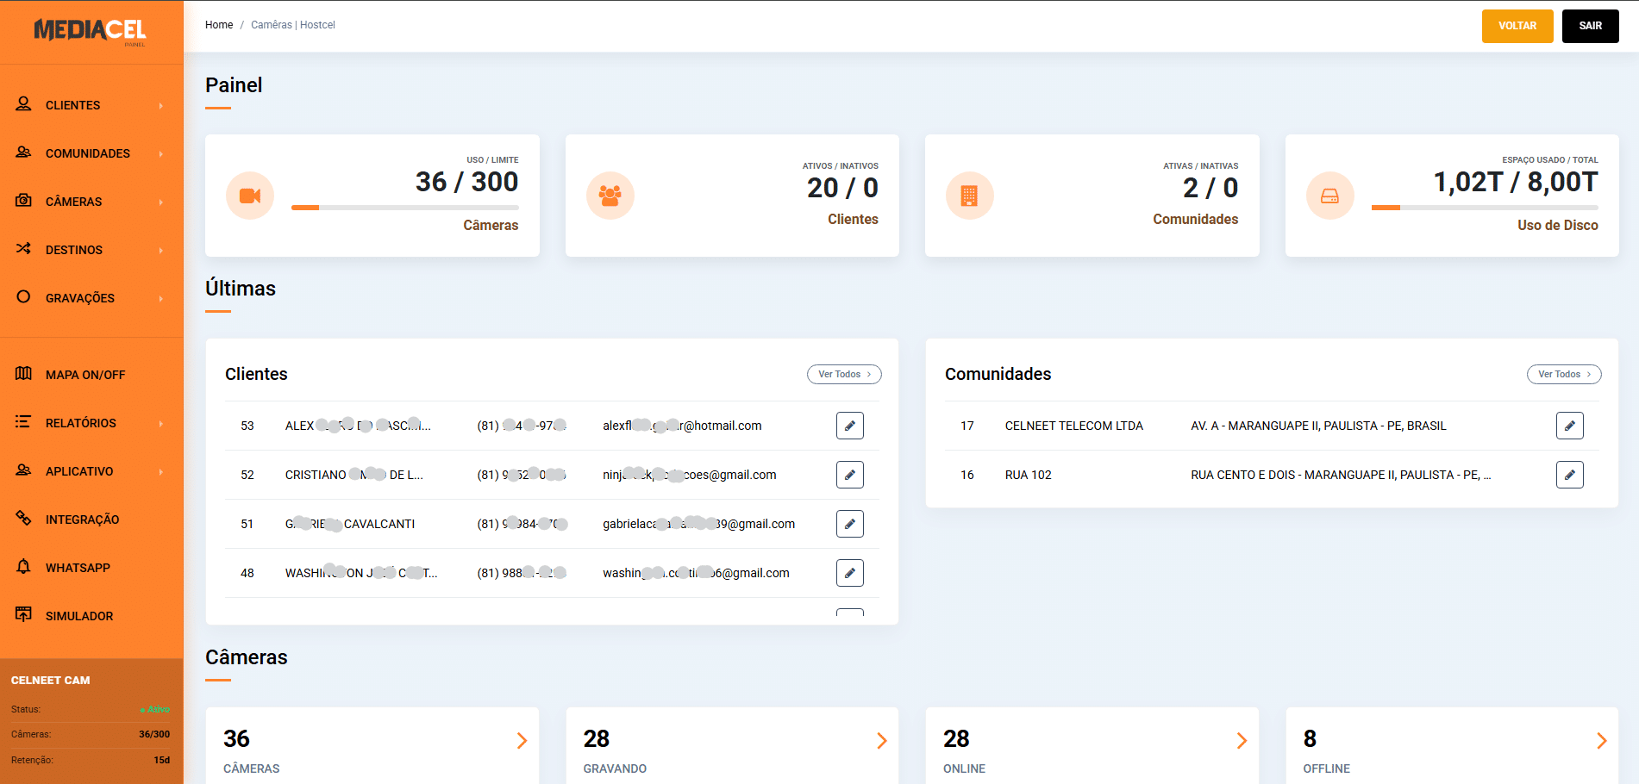Click the group icon in Clientes card
The image size is (1639, 784).
[610, 196]
